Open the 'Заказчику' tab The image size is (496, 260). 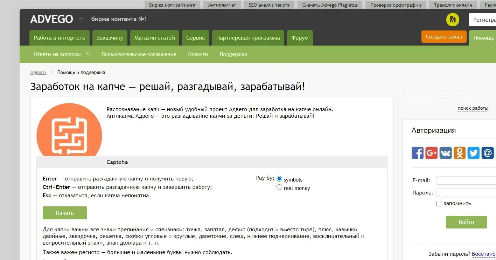pos(110,38)
